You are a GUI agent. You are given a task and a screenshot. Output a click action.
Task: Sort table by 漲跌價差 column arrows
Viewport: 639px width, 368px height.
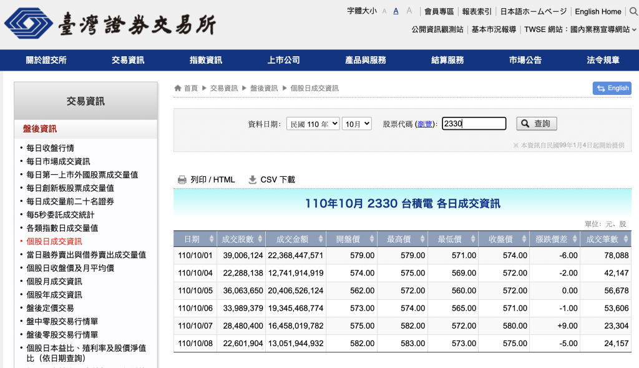click(x=575, y=239)
